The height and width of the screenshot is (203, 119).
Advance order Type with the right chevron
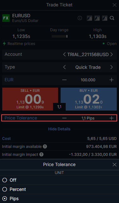[111, 67]
